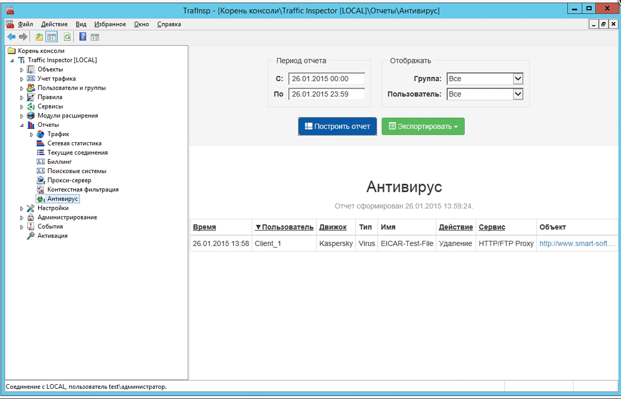Viewport: 621px width, 399px height.
Task: Expand the События node arrow
Action: 22,227
